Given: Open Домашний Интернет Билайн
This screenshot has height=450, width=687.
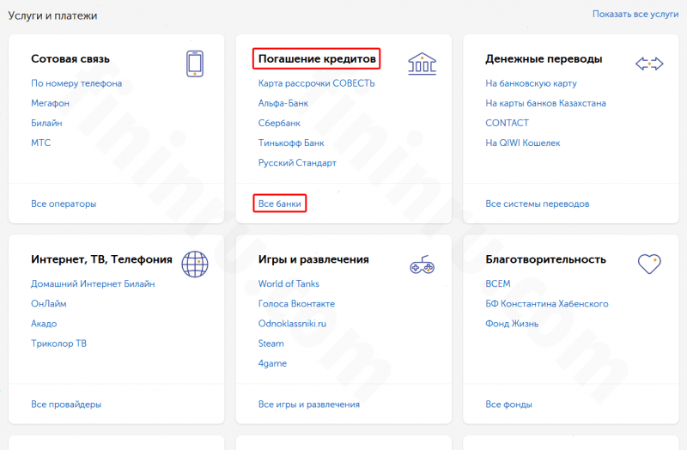Looking at the screenshot, I should tap(93, 284).
